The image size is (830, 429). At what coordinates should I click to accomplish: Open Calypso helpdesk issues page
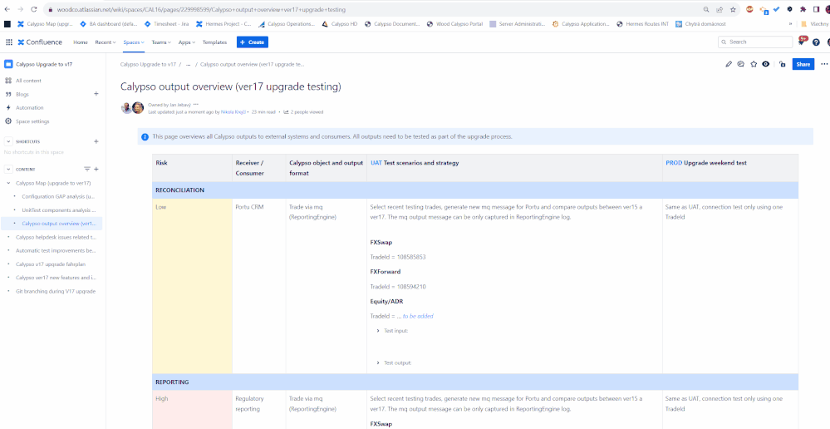56,237
